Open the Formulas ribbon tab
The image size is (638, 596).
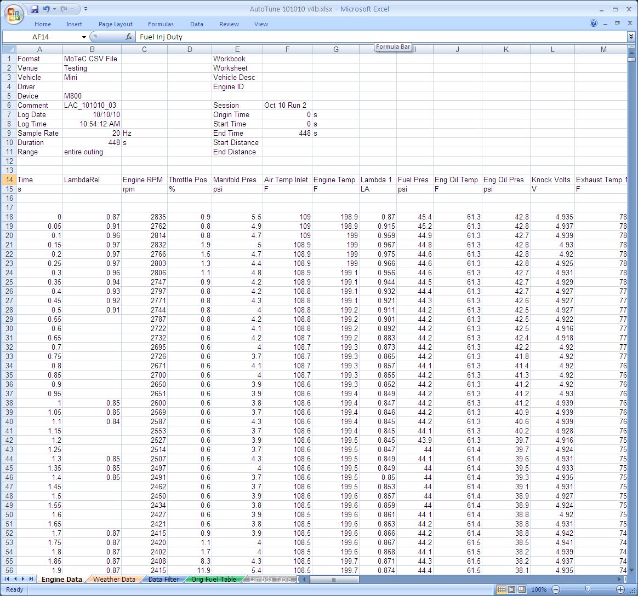(x=161, y=24)
